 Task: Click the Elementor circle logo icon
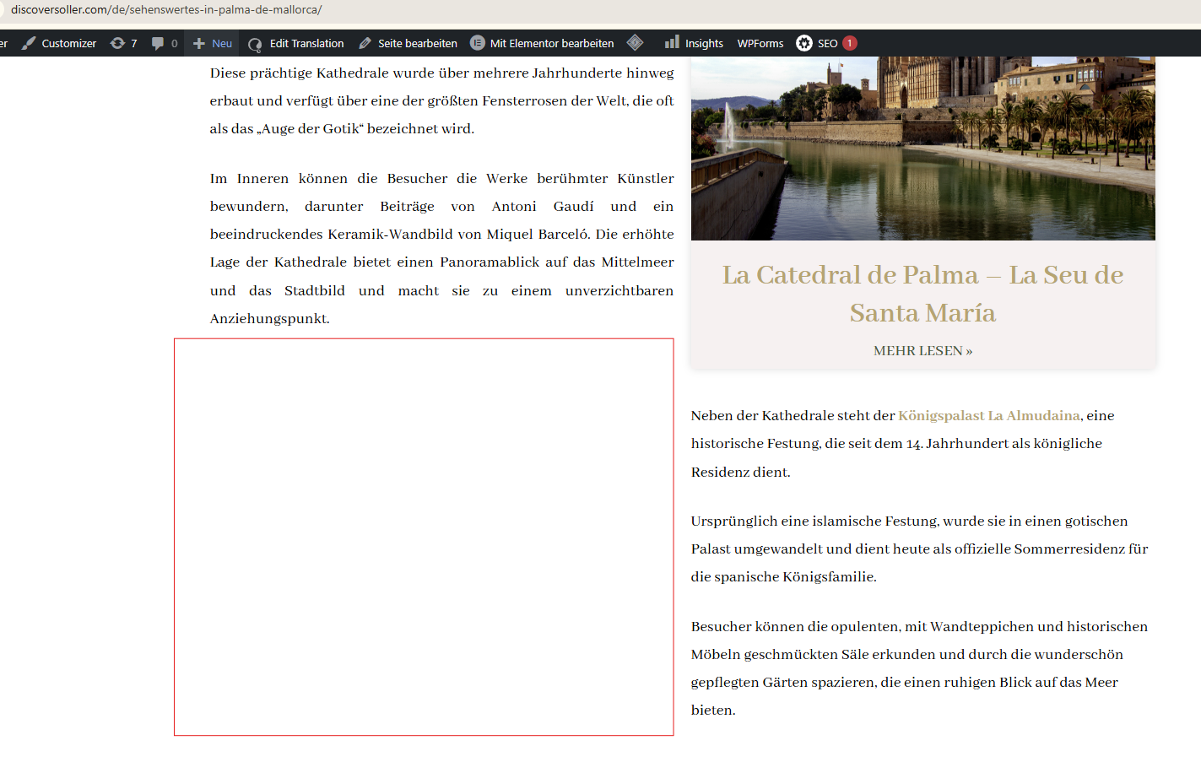pos(478,43)
